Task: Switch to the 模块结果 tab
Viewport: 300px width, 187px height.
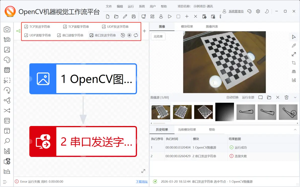Action: (x=187, y=27)
